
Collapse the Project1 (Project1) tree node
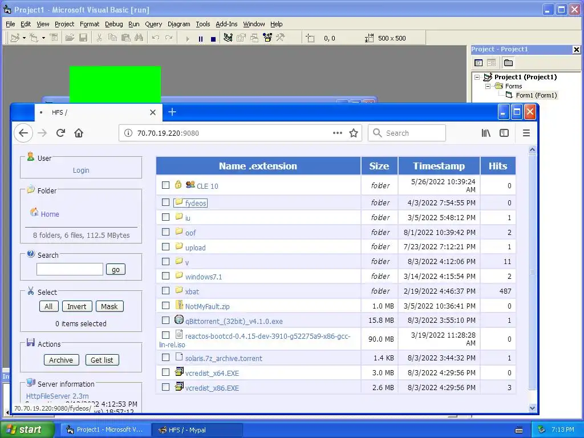[477, 78]
